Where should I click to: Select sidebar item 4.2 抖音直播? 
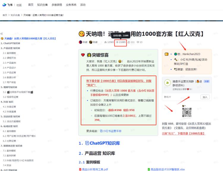click(x=10, y=112)
